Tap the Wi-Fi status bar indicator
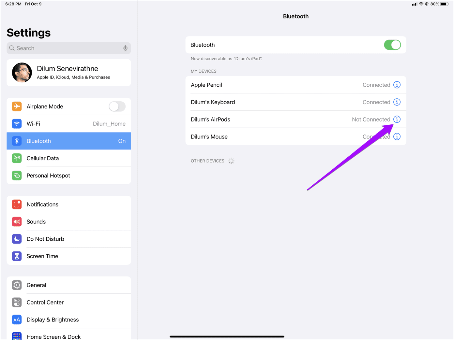The image size is (454, 340). tap(421, 4)
